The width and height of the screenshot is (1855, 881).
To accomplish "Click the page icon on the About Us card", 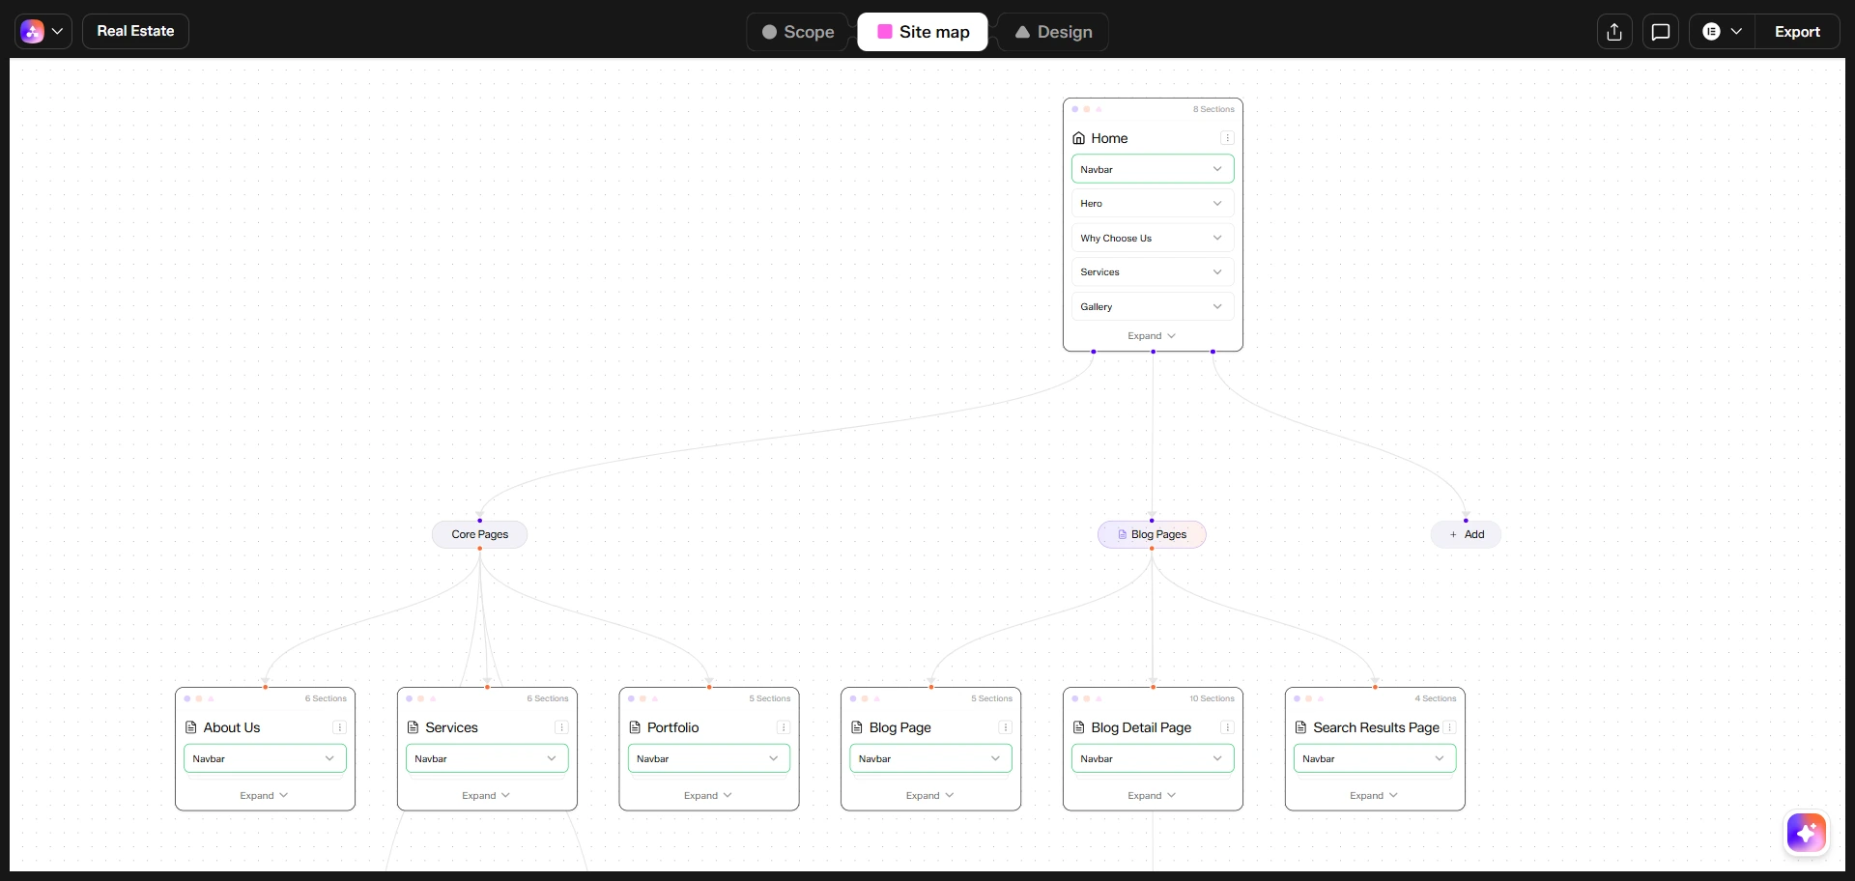I will (190, 727).
